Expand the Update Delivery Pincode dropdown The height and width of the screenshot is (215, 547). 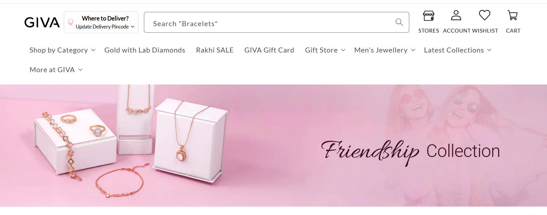pos(105,27)
